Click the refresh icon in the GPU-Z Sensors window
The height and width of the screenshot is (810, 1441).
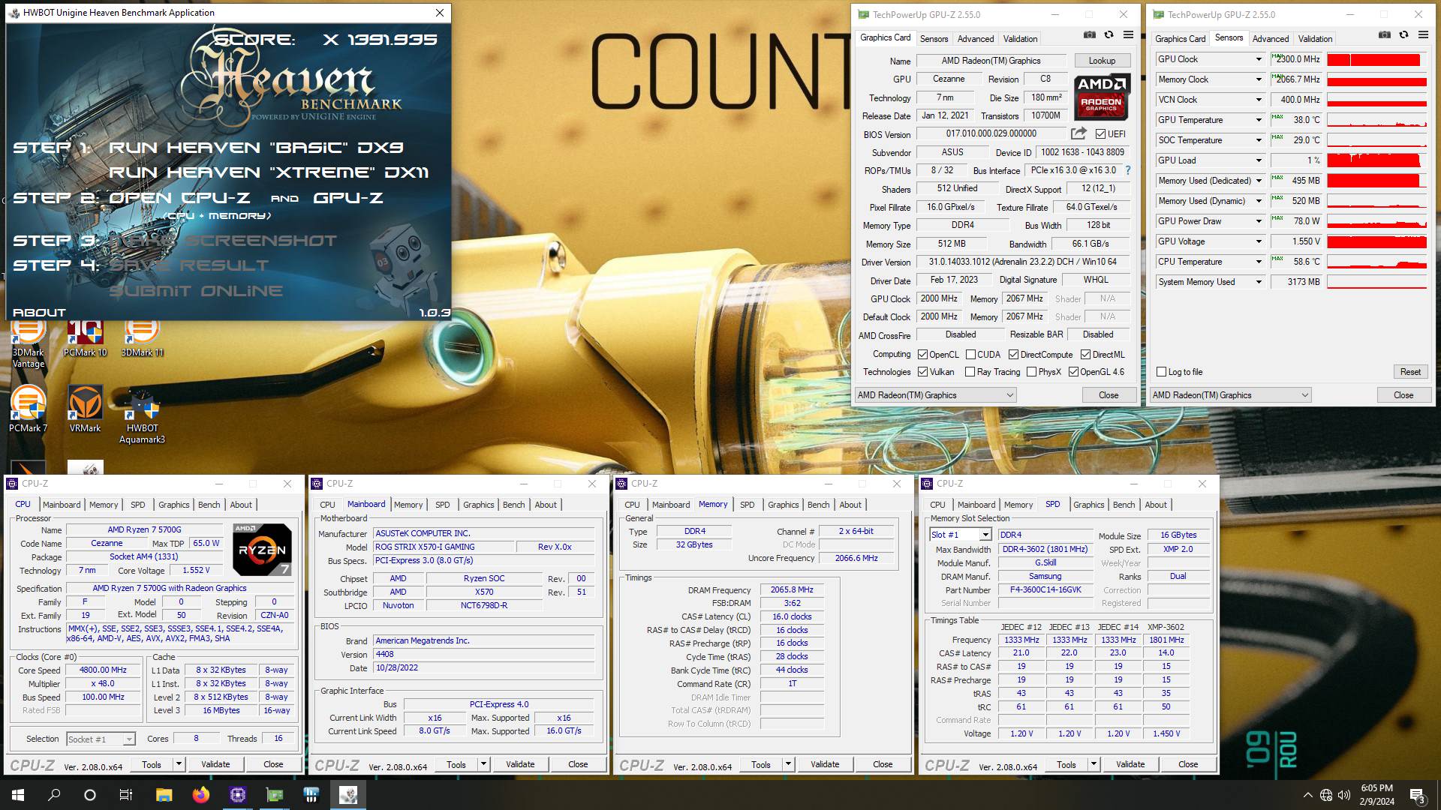pyautogui.click(x=1403, y=34)
